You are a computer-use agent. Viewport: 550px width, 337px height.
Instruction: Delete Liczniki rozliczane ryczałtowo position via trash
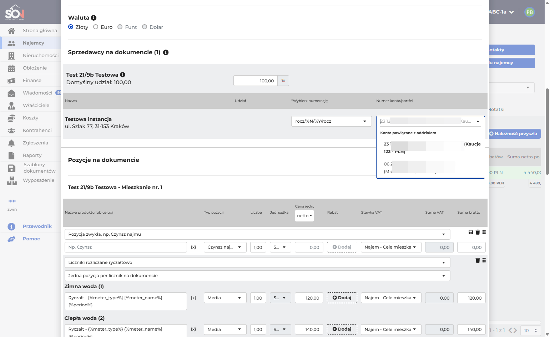click(478, 260)
